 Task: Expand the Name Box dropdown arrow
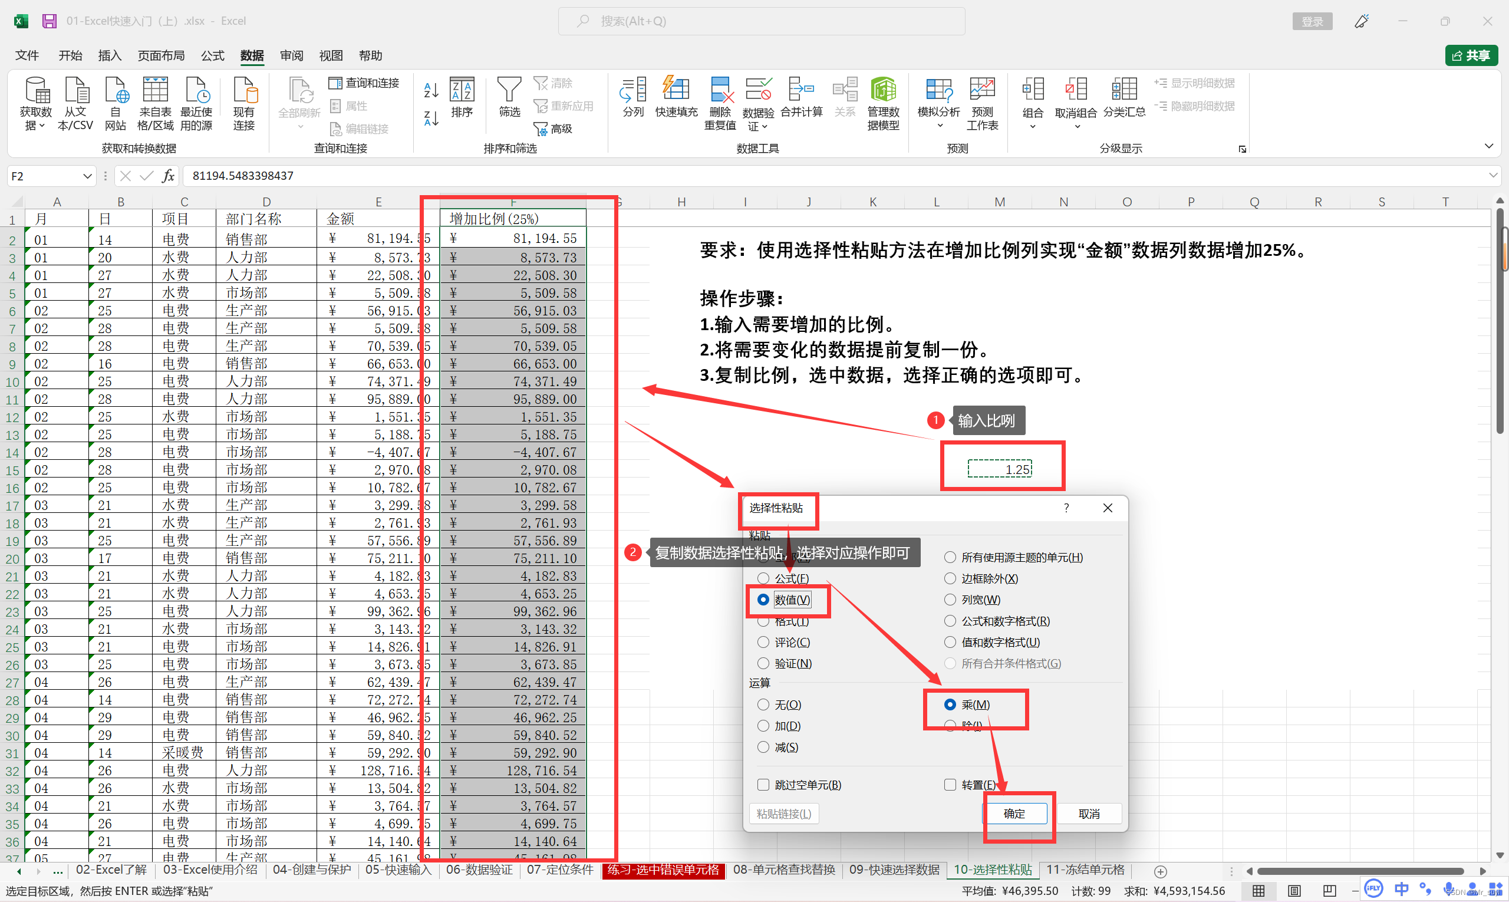click(87, 176)
